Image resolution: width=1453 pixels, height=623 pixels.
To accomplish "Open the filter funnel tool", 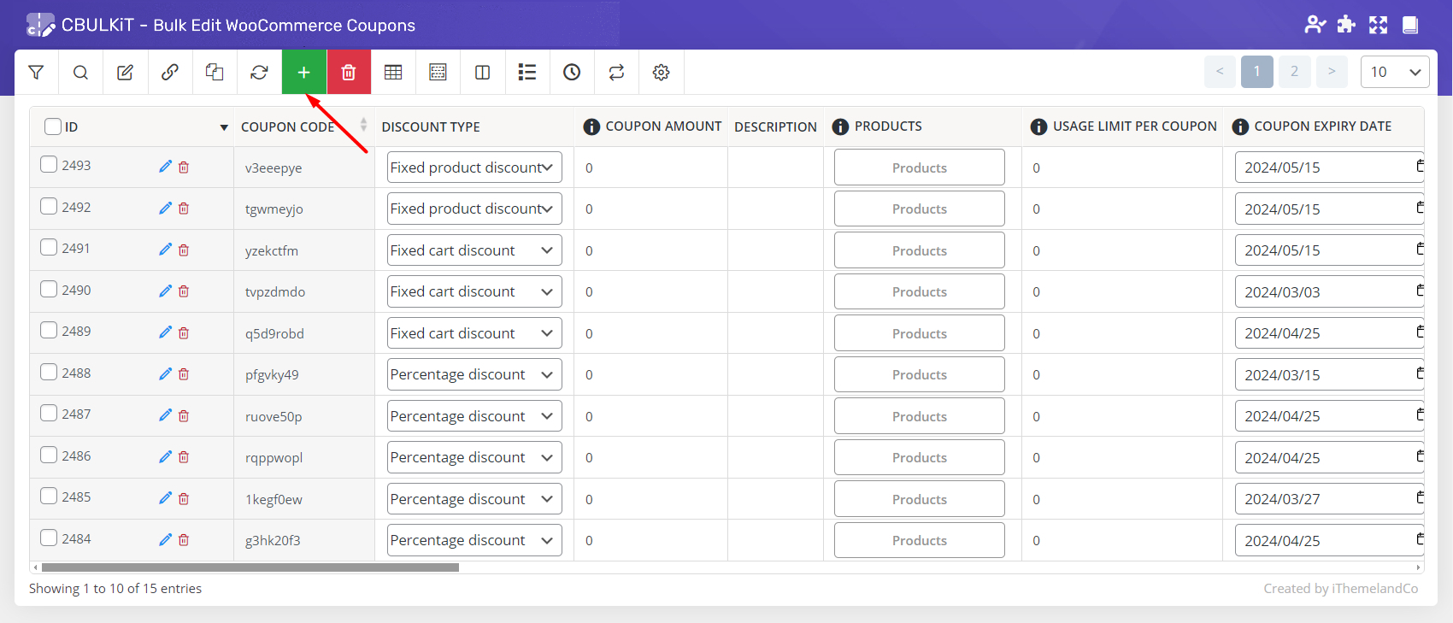I will pos(36,73).
